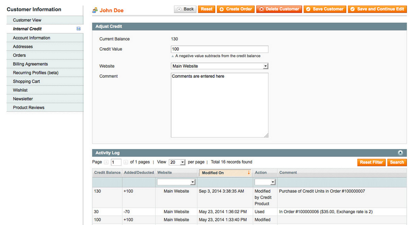Go to previous page of activity log
This screenshot has height=225, width=410.
click(x=106, y=162)
